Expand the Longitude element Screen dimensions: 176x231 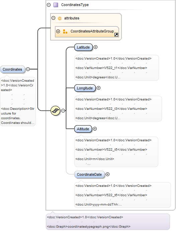pyautogui.click(x=98, y=88)
